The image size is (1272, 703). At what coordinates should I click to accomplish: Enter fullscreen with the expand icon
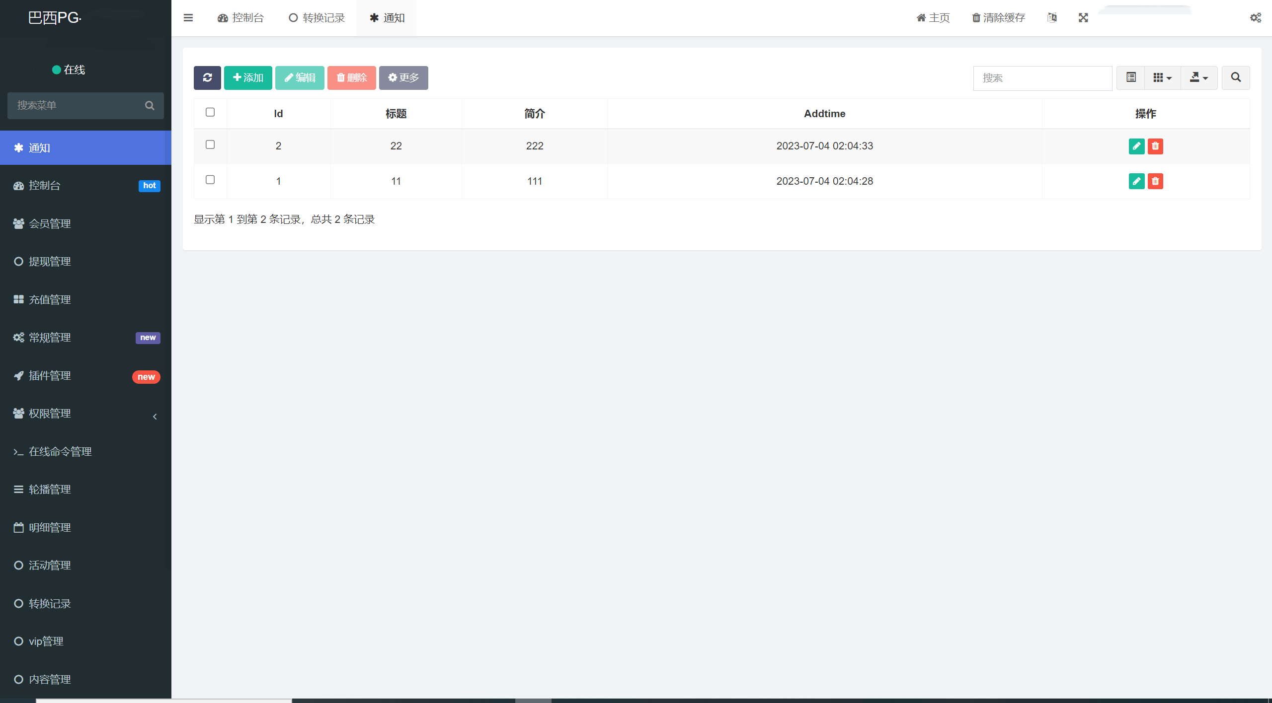(x=1083, y=18)
